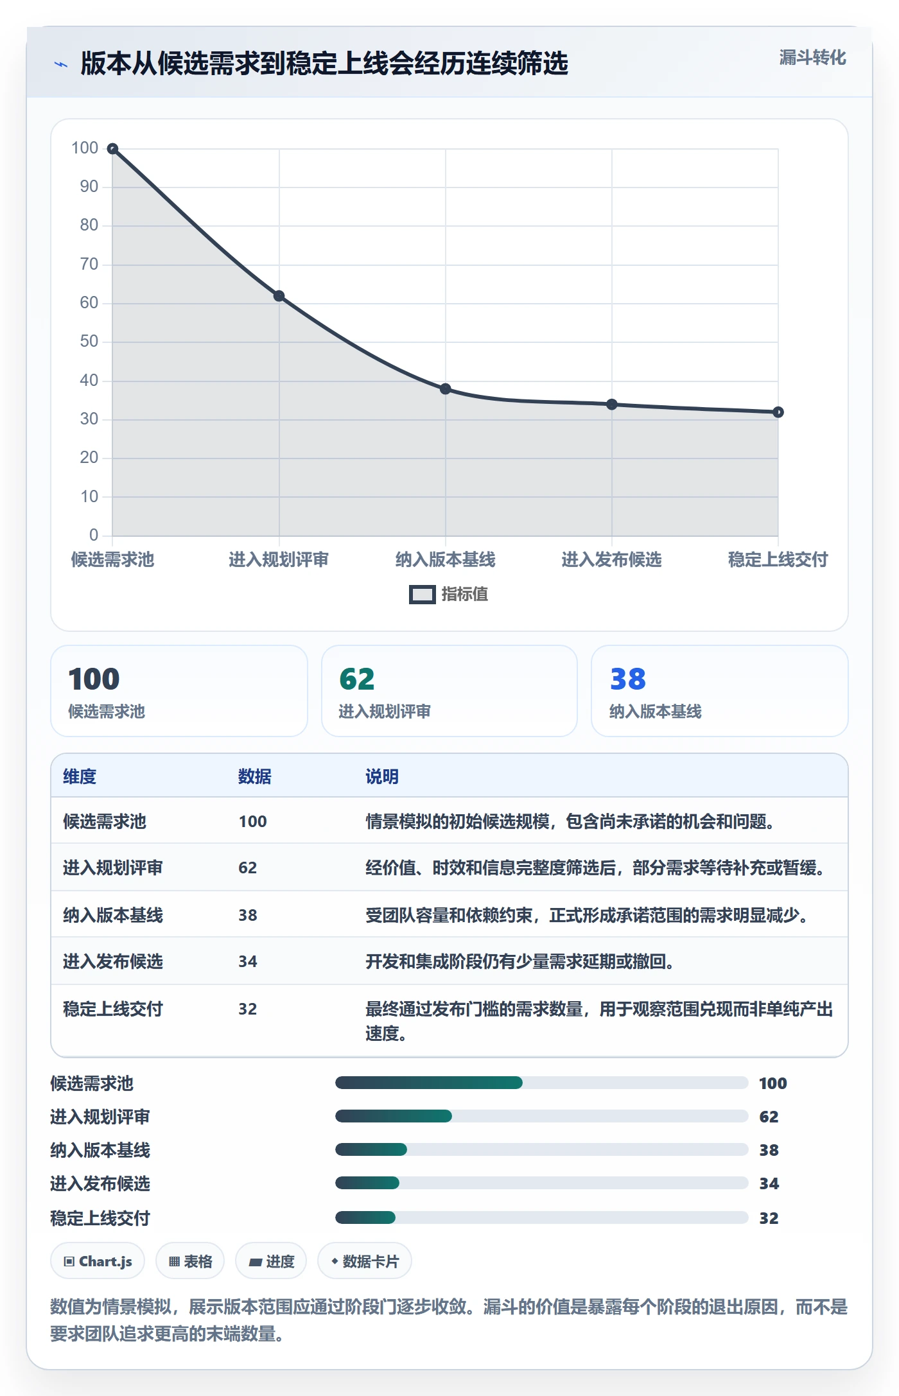Click the title 版本从候选需求到稳定上线会经历连续筛选
The width and height of the screenshot is (899, 1396).
click(x=324, y=64)
